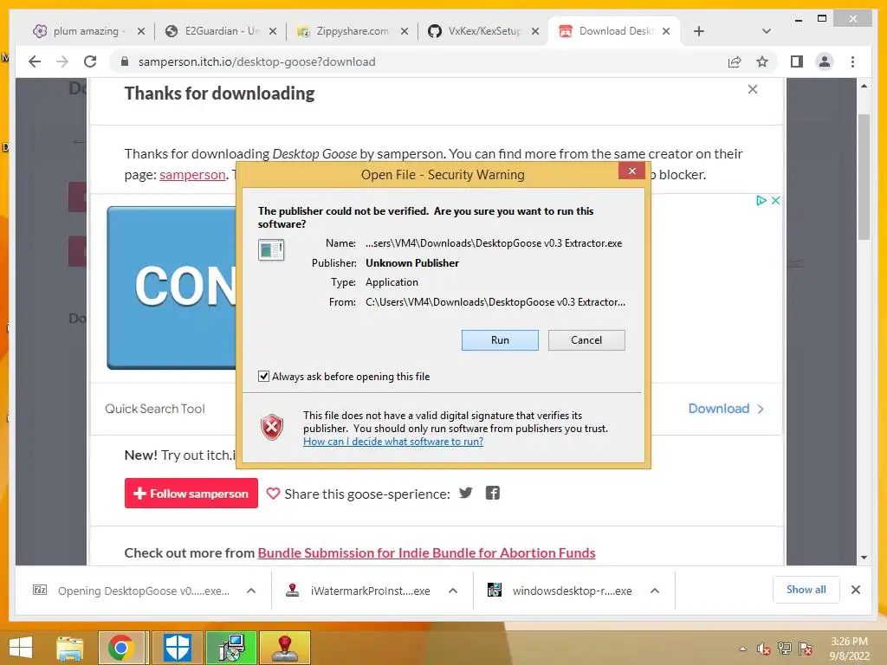Share on Facebook icon
887x665 pixels.
492,493
